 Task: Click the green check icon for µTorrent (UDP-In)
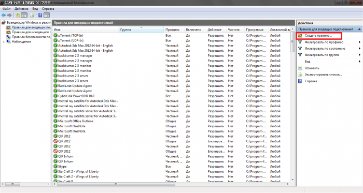55,40
